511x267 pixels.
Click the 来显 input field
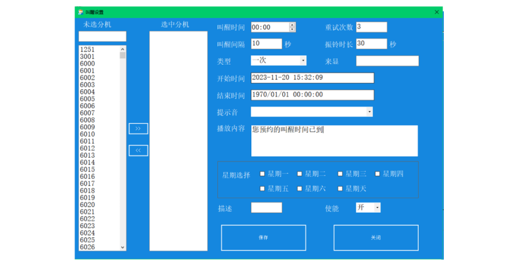pos(387,61)
